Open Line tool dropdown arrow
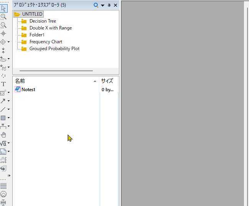Screen dimensions: 249x206 8,109
